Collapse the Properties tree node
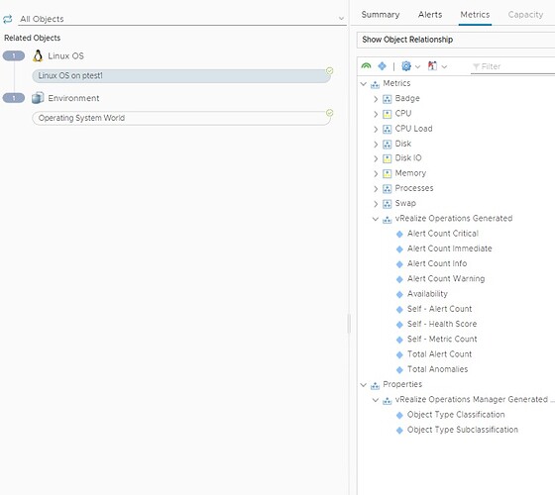This screenshot has height=495, width=555. (363, 385)
